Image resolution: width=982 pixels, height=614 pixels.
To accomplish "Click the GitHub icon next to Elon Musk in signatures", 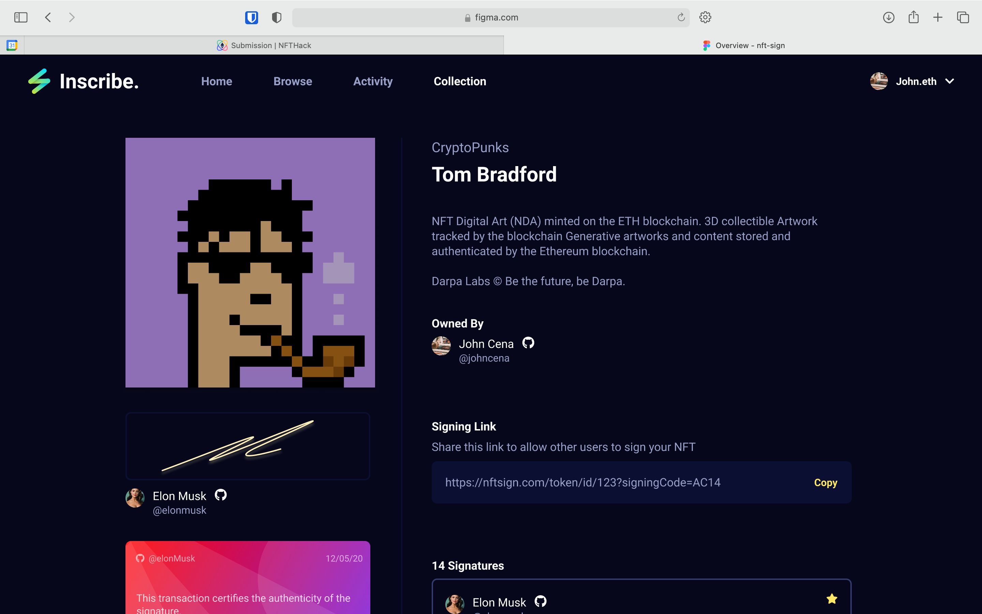I will [x=541, y=602].
